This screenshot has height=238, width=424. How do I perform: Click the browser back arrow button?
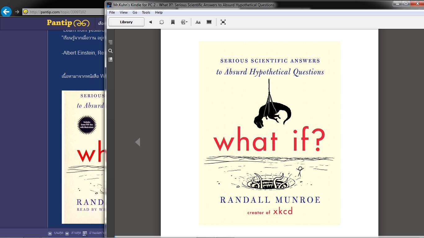point(6,12)
